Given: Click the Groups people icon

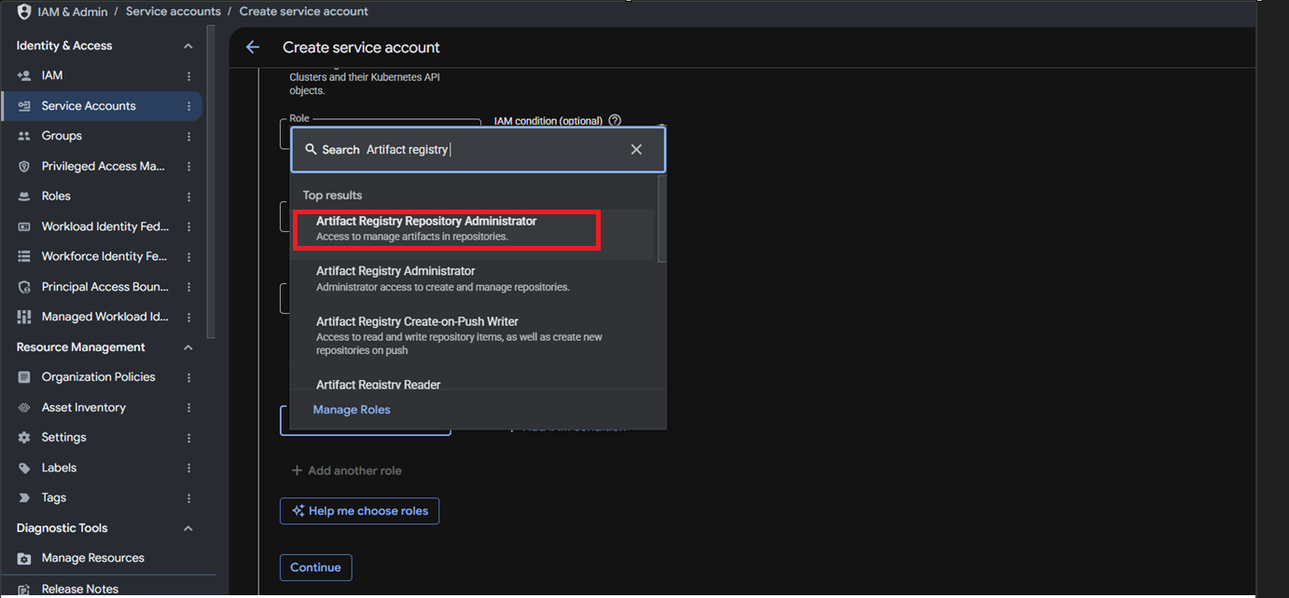Looking at the screenshot, I should tap(24, 136).
